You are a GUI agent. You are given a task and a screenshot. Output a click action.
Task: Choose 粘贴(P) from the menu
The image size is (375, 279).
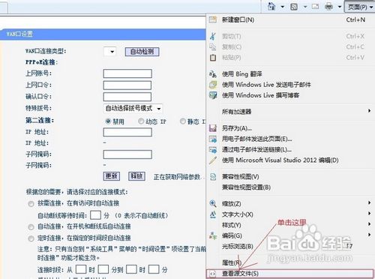(x=290, y=58)
